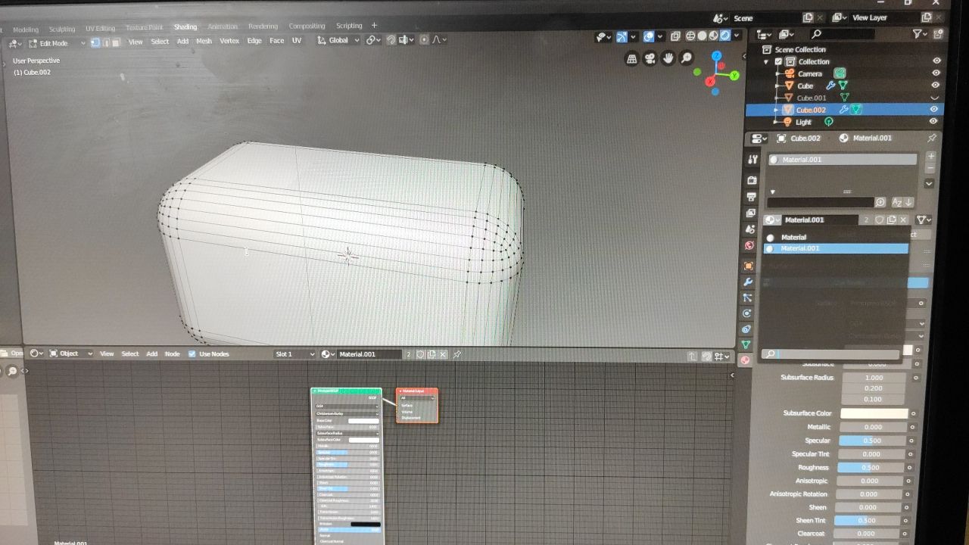Select material preview shading mode
The width and height of the screenshot is (969, 545).
713,36
